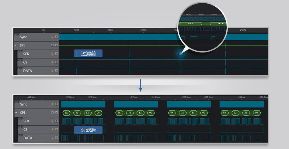
Task: Click the first 5A decoded byte in SPI row
Action: click(x=66, y=113)
